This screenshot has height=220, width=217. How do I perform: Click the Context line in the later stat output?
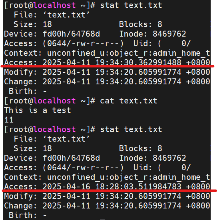[107, 177]
